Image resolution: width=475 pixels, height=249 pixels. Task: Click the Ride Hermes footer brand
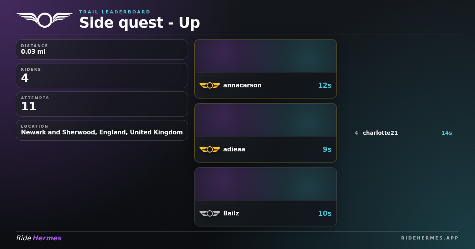pyautogui.click(x=39, y=238)
